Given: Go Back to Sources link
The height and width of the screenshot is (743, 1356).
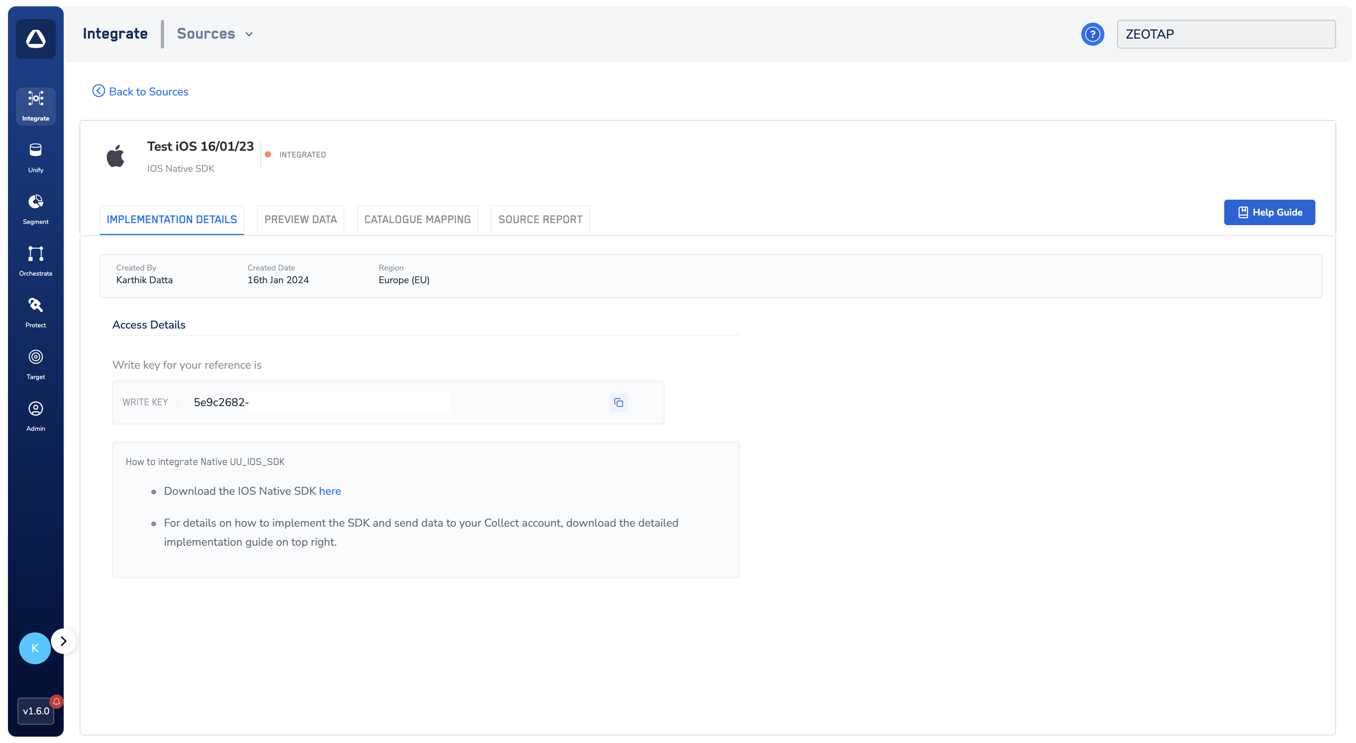Looking at the screenshot, I should (141, 91).
